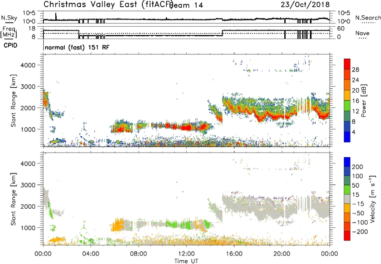Viewport: 381px width, 264px height.
Task: Click the 'N.Sky' axis label
Action: (x=9, y=18)
